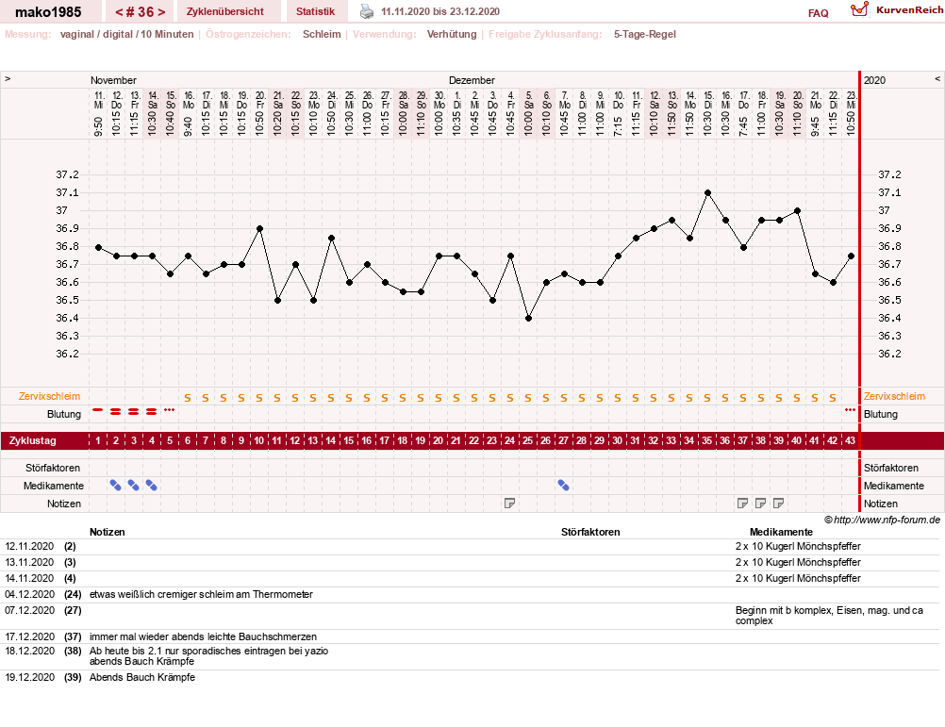Select the 37.0 temperature point on day 40

[x=797, y=211]
